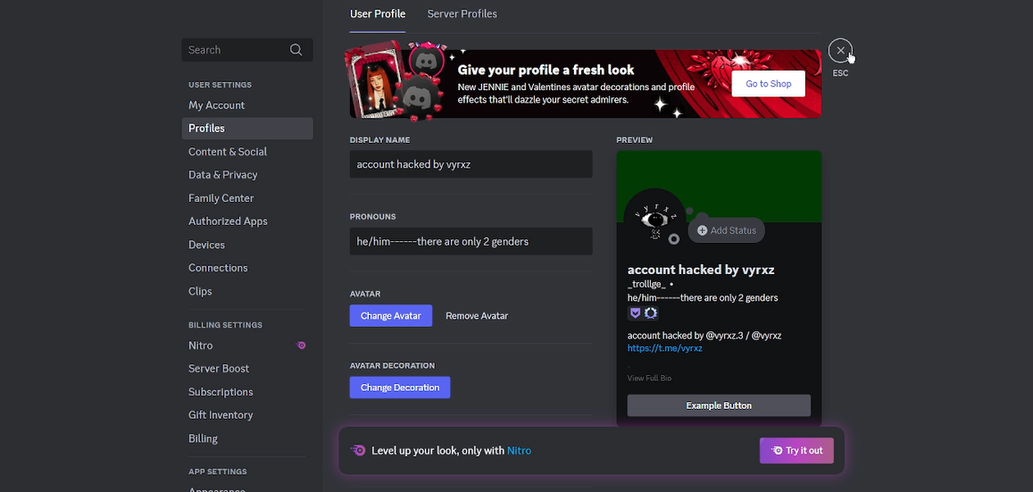Click the Change Avatar button
This screenshot has height=492, width=1033.
(x=390, y=315)
